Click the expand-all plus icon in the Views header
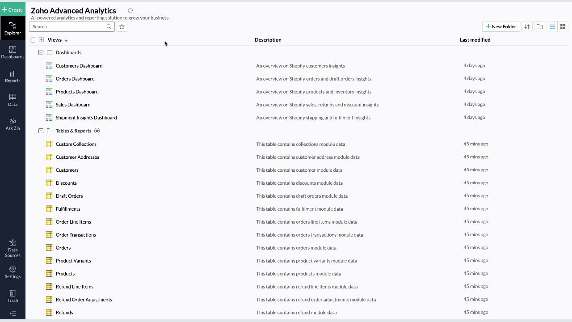 point(41,40)
